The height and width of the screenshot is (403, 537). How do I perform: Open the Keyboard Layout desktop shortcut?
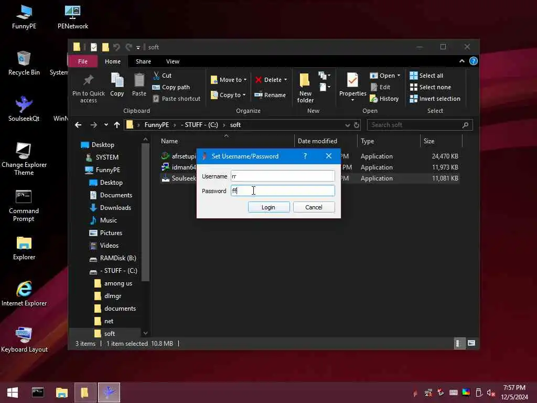pyautogui.click(x=24, y=340)
